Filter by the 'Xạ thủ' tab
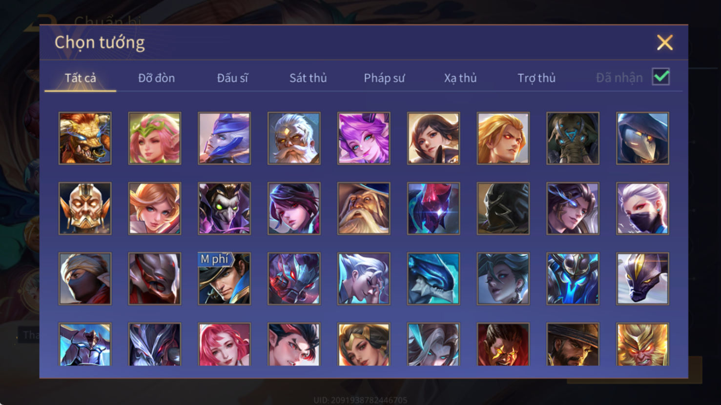The image size is (721, 405). [x=460, y=78]
